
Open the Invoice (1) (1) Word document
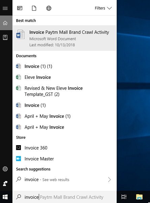click(65, 66)
